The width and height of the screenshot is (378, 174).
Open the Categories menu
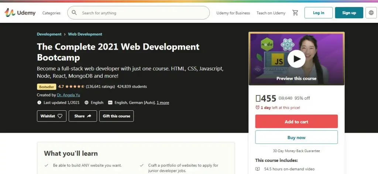(51, 13)
